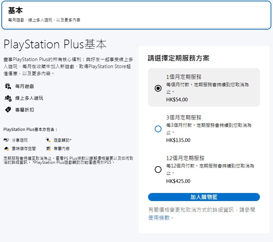Click the 每月遊戲 gift icon
Viewport: 273px width, 242px height.
[x=8, y=86]
